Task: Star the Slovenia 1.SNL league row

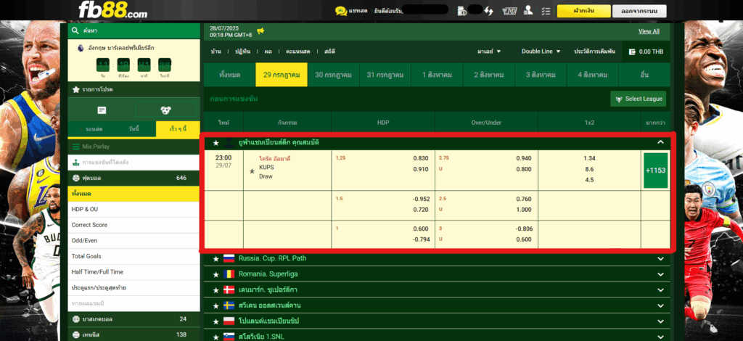Action: [x=216, y=337]
